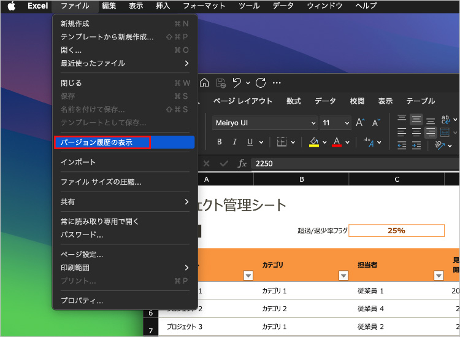
Task: Open the three-dots more commands icon
Action: click(x=277, y=83)
